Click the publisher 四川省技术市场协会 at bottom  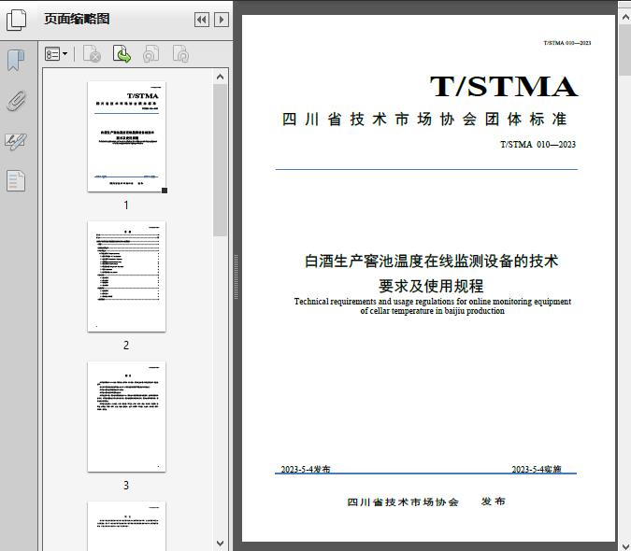click(403, 502)
